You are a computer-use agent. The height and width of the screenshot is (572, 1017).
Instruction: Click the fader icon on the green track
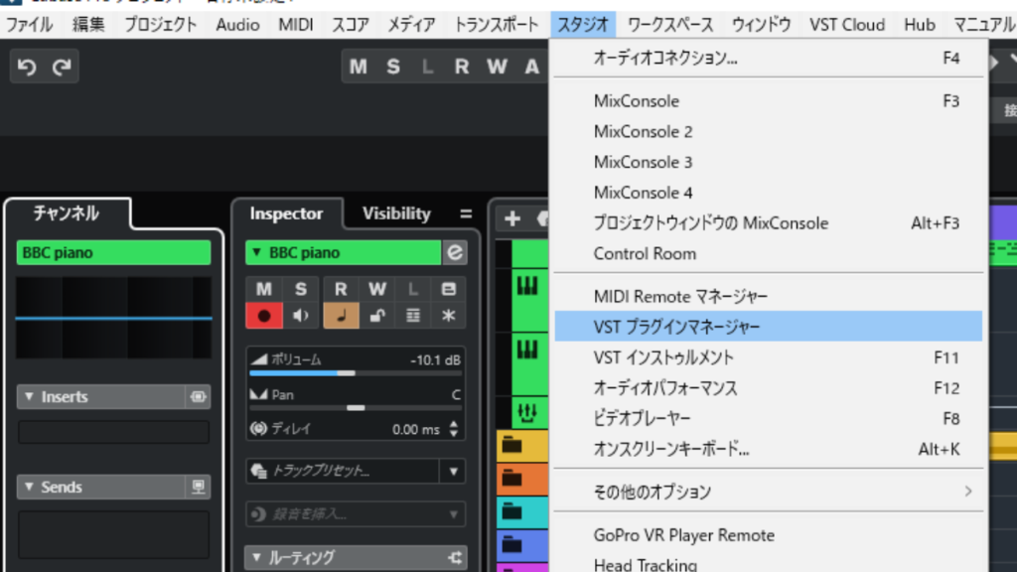[x=525, y=411]
